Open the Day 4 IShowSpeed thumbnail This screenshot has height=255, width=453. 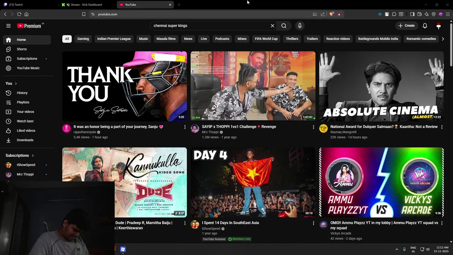click(253, 182)
